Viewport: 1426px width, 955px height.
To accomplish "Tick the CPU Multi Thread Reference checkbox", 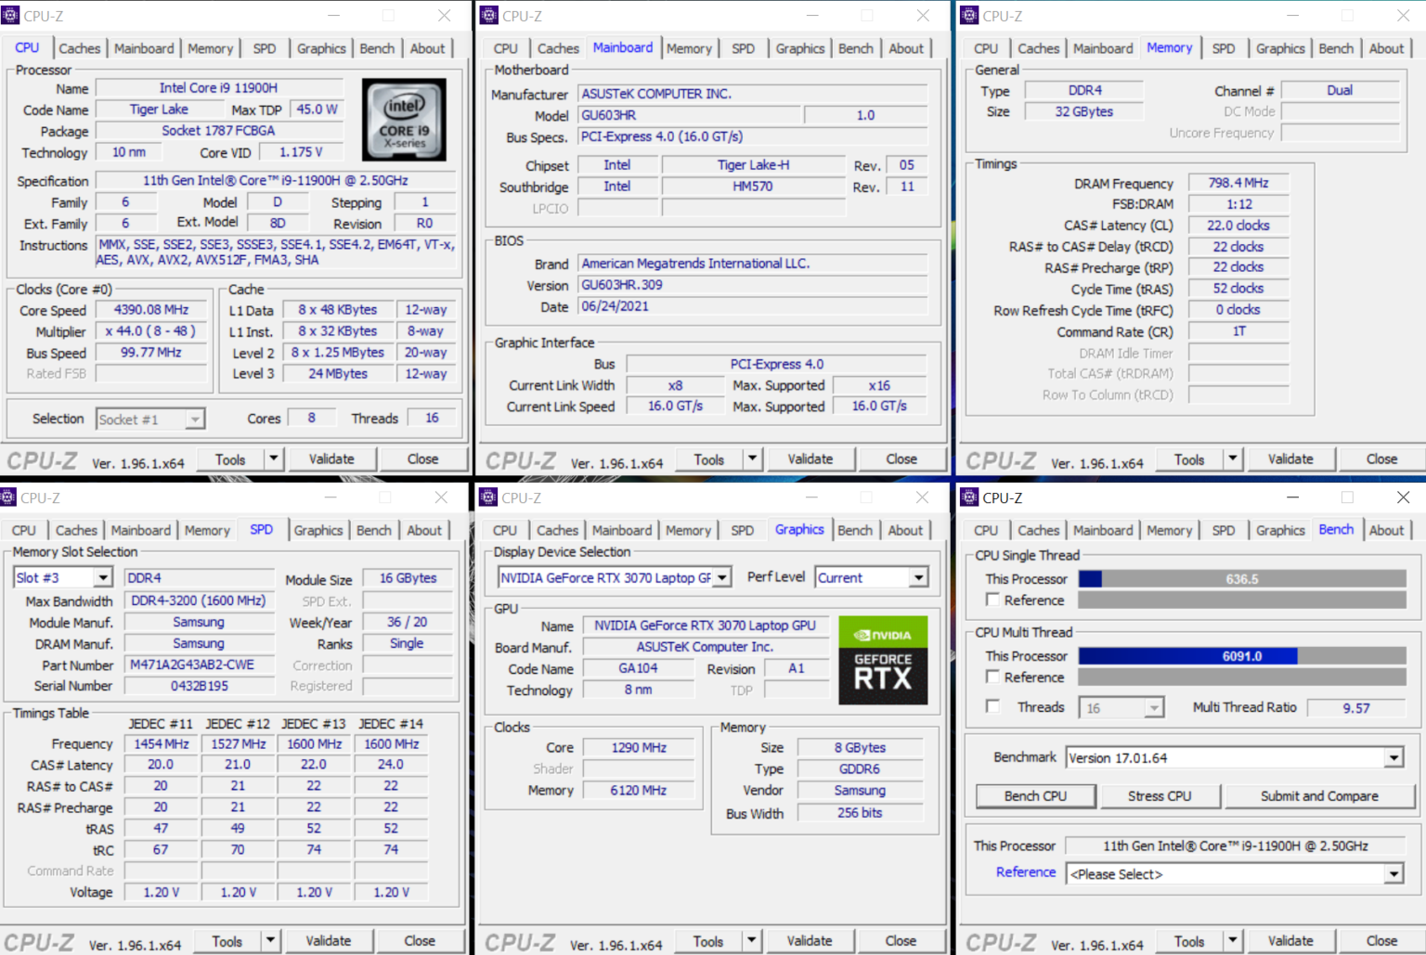I will tap(992, 678).
